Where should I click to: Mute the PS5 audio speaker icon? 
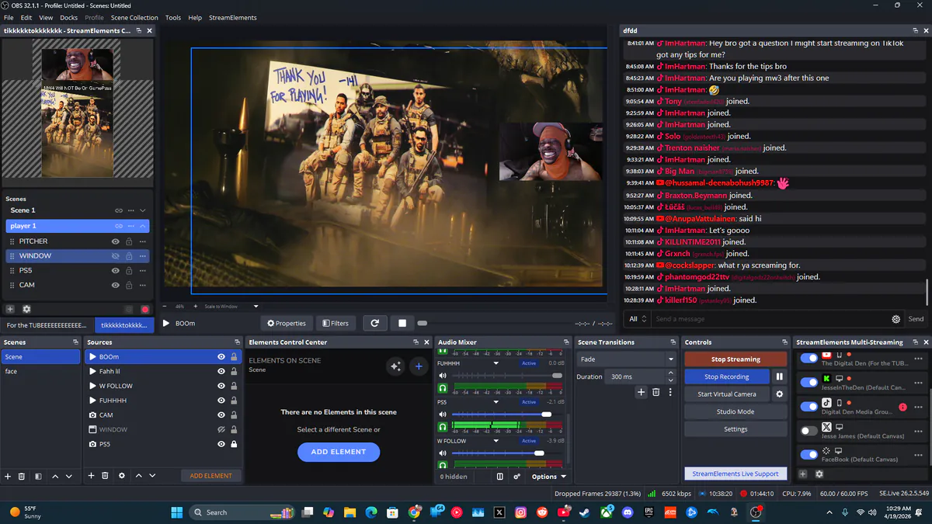point(443,415)
